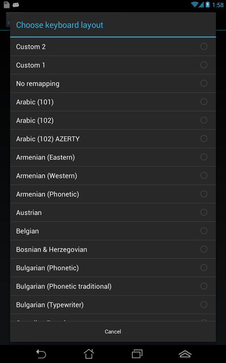Choose the Armenian (Phonetic) layout entry
Screen dimensions: 226x363
click(x=113, y=194)
